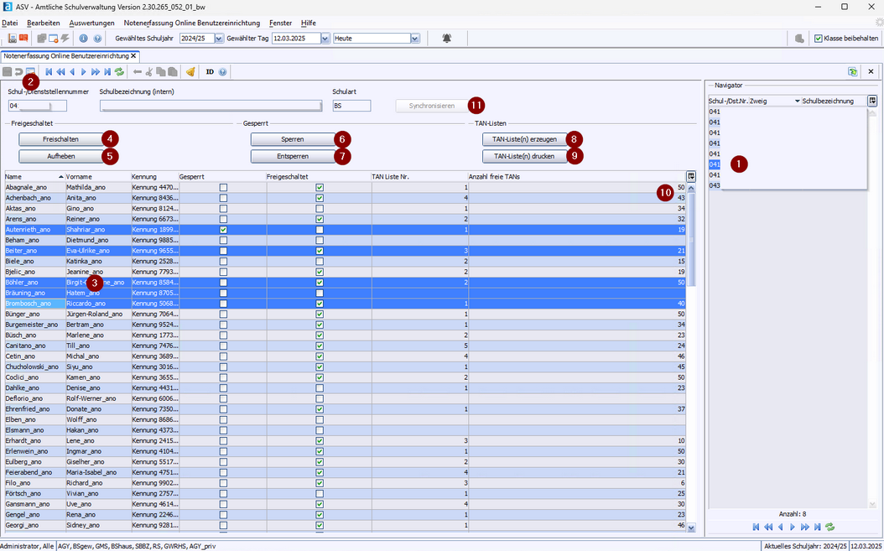Viewport: 884px width, 551px height.
Task: Open the Notenerfassung Online Benutzereinrichtung menu
Action: 195,23
